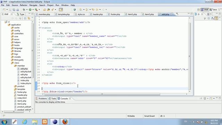Click the green Run button icon

[x=30, y=10]
